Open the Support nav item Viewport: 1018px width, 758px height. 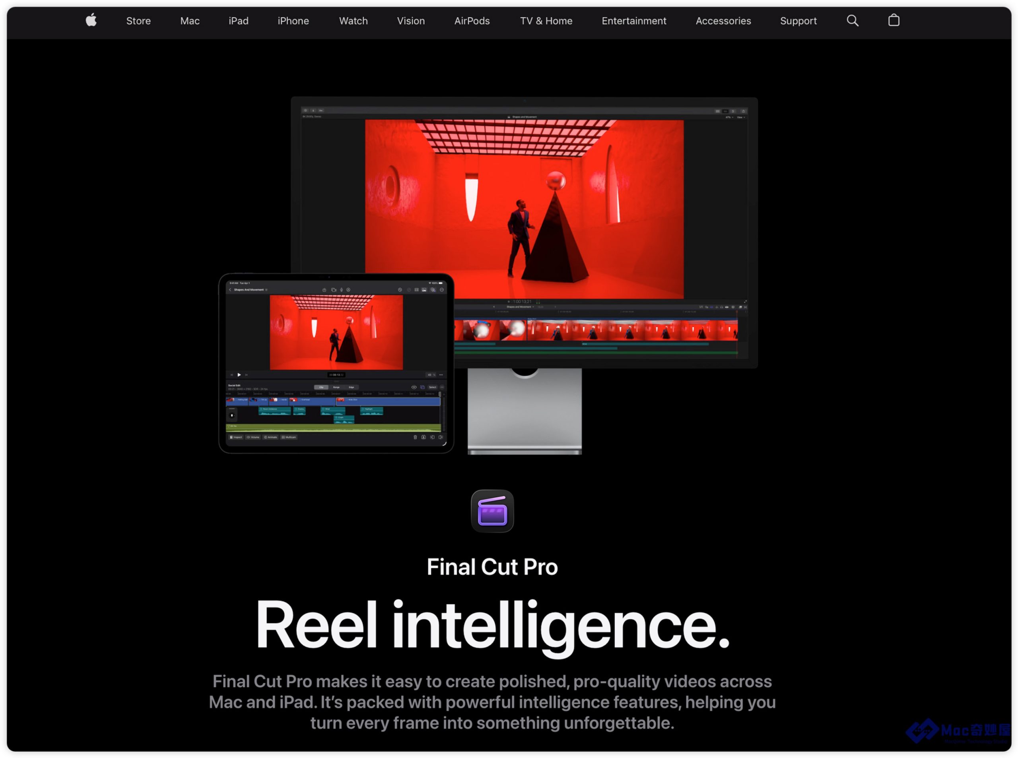[798, 21]
